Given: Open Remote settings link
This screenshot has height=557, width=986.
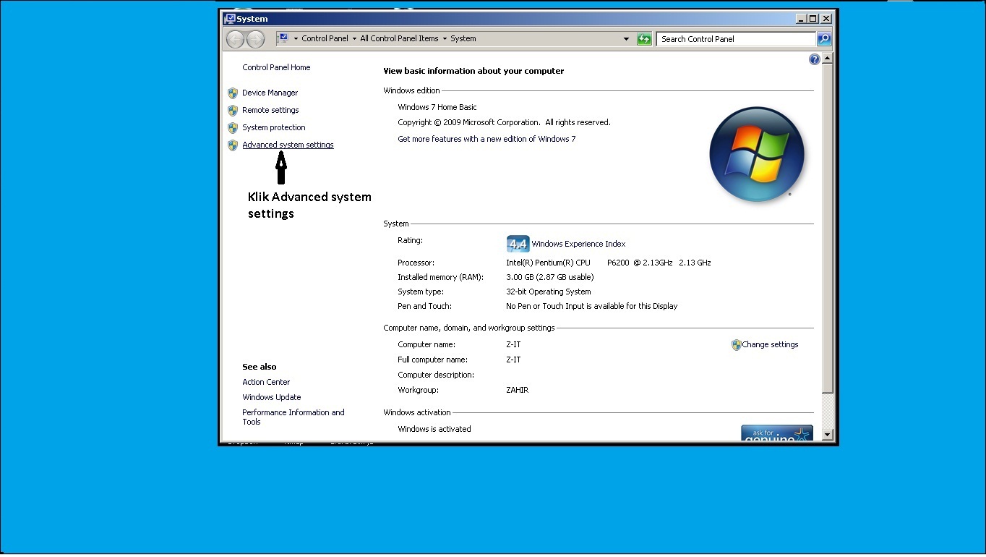Looking at the screenshot, I should (270, 110).
